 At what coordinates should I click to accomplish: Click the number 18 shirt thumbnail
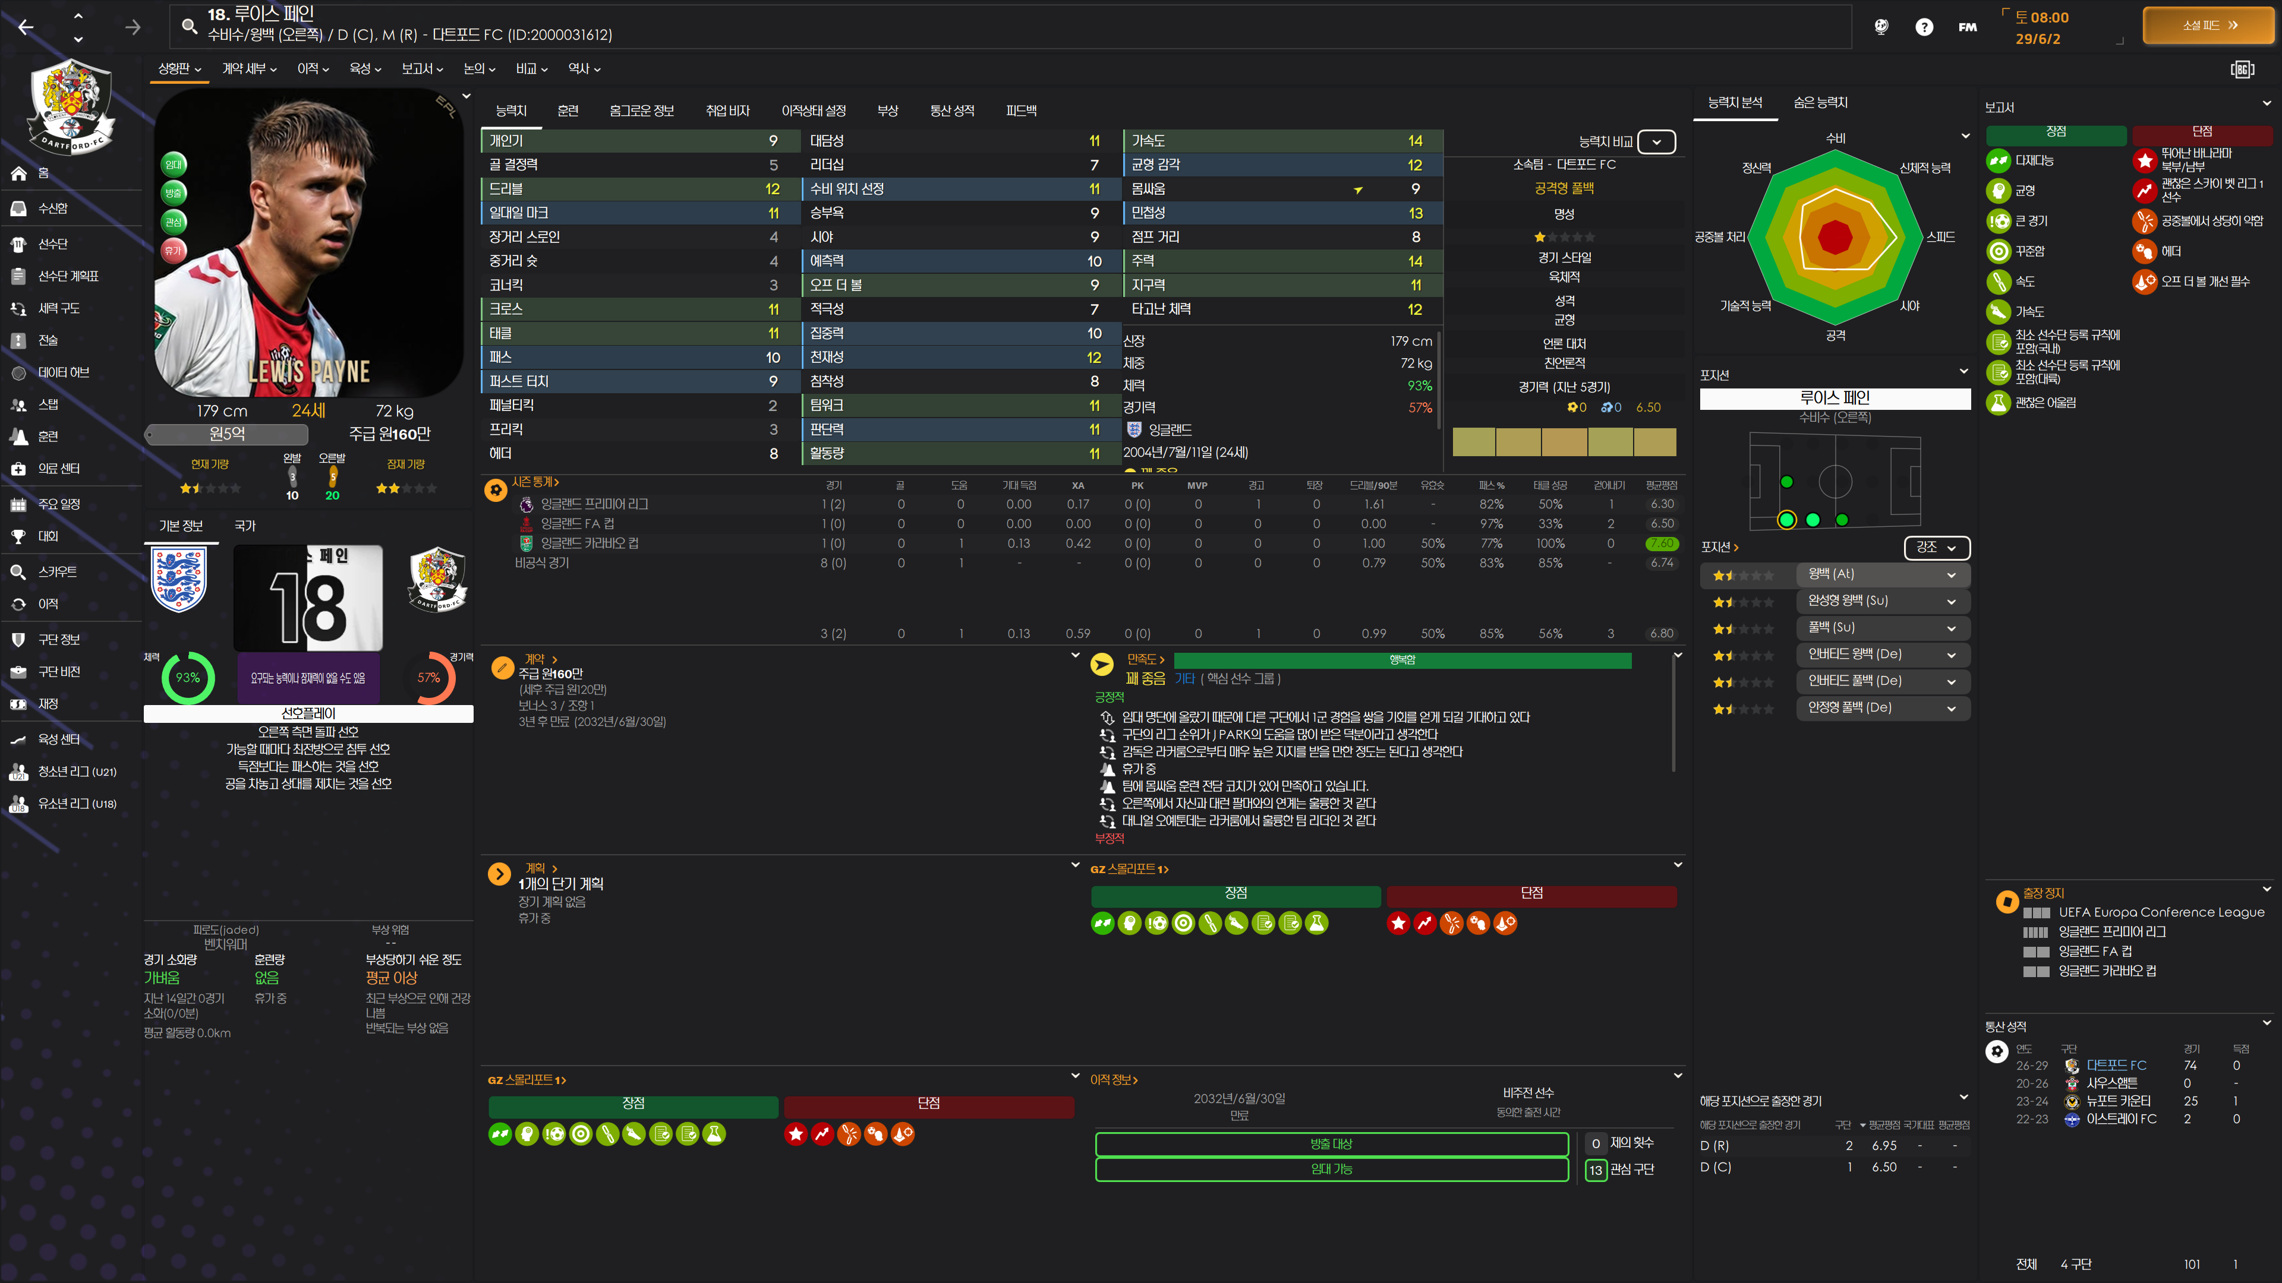(308, 598)
